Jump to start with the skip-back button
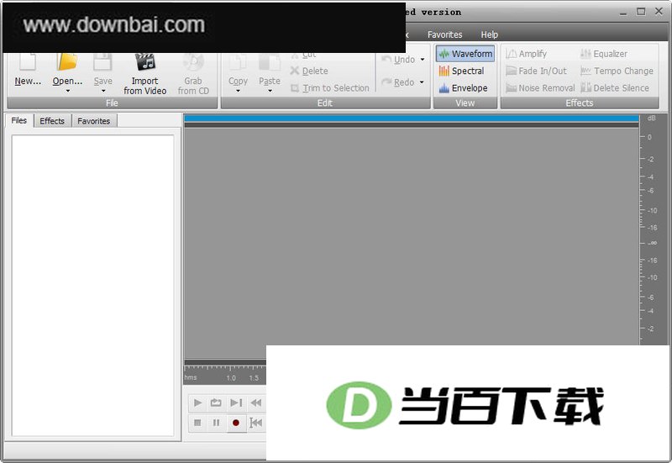Viewport: 672px width, 463px height. (x=256, y=423)
